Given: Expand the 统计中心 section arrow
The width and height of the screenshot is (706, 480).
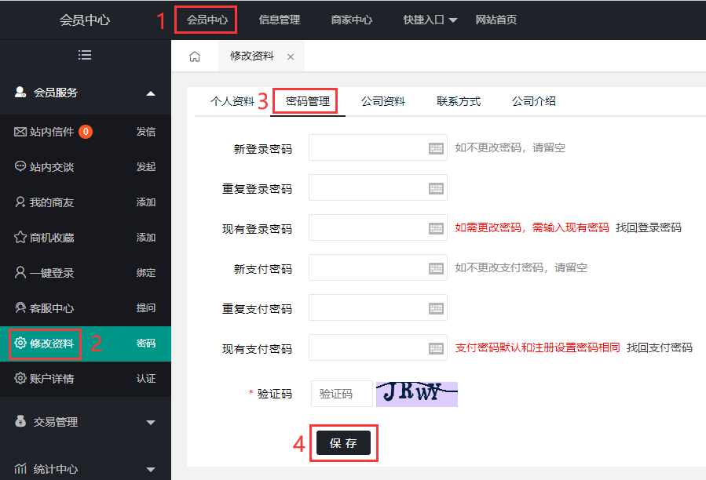Looking at the screenshot, I should [151, 469].
